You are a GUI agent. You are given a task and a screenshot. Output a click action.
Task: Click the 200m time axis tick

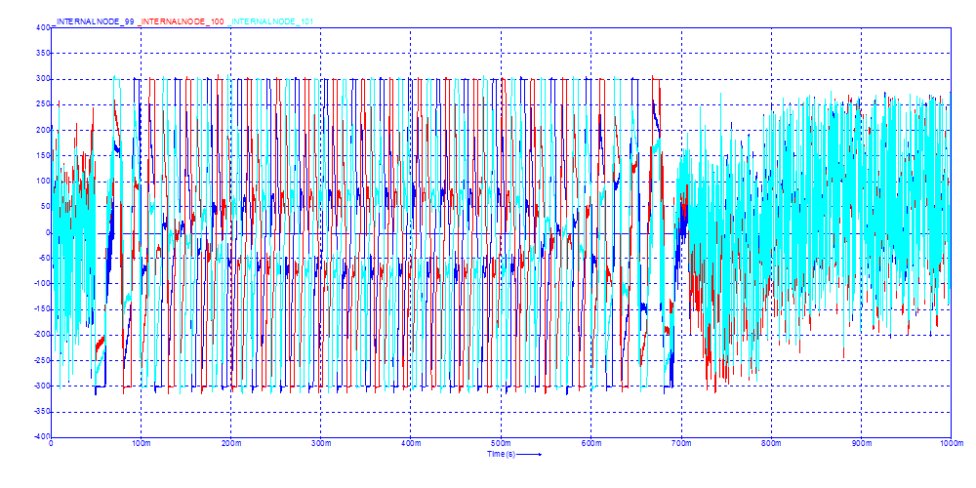coord(231,443)
